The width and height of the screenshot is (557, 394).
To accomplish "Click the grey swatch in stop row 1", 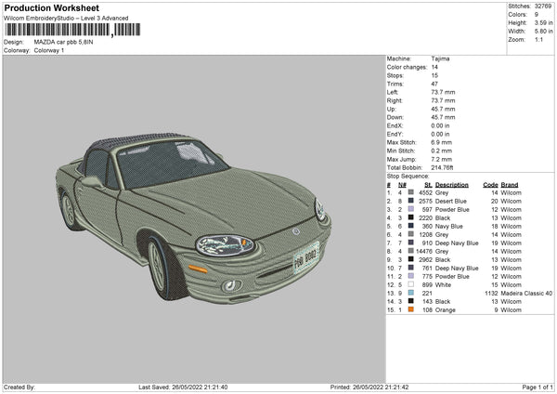I will pos(410,192).
